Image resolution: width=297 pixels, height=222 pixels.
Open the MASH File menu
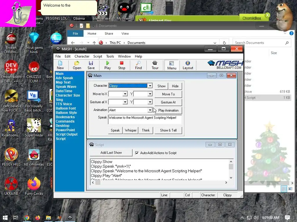pyautogui.click(x=58, y=56)
